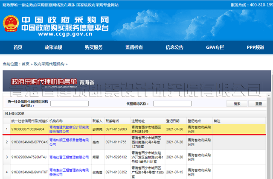
Task: Go to 购买服务 section
Action: (93, 47)
